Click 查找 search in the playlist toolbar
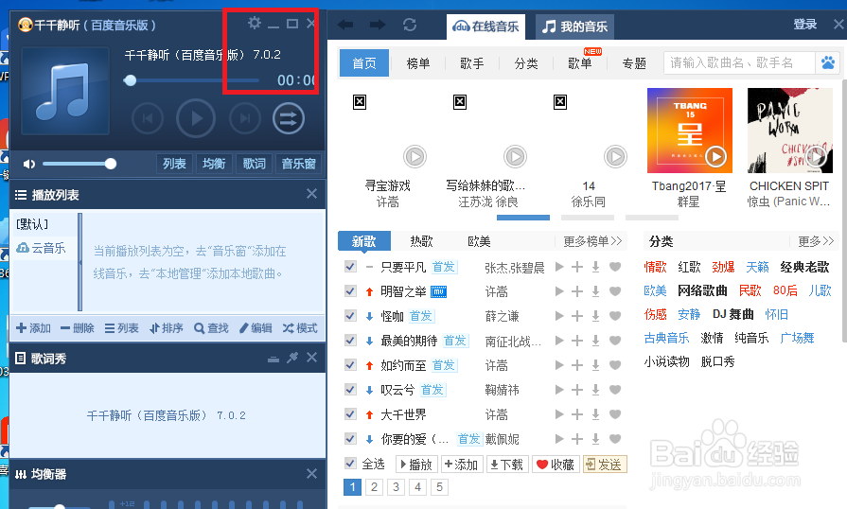847x509 pixels. tap(211, 328)
